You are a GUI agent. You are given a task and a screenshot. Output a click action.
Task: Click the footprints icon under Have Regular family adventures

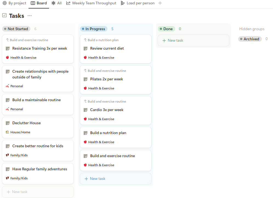point(7,178)
